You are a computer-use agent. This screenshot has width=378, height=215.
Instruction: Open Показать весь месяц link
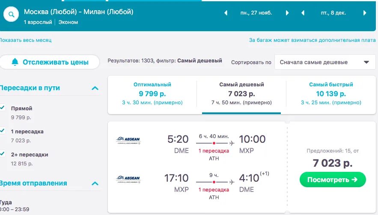pyautogui.click(x=25, y=40)
